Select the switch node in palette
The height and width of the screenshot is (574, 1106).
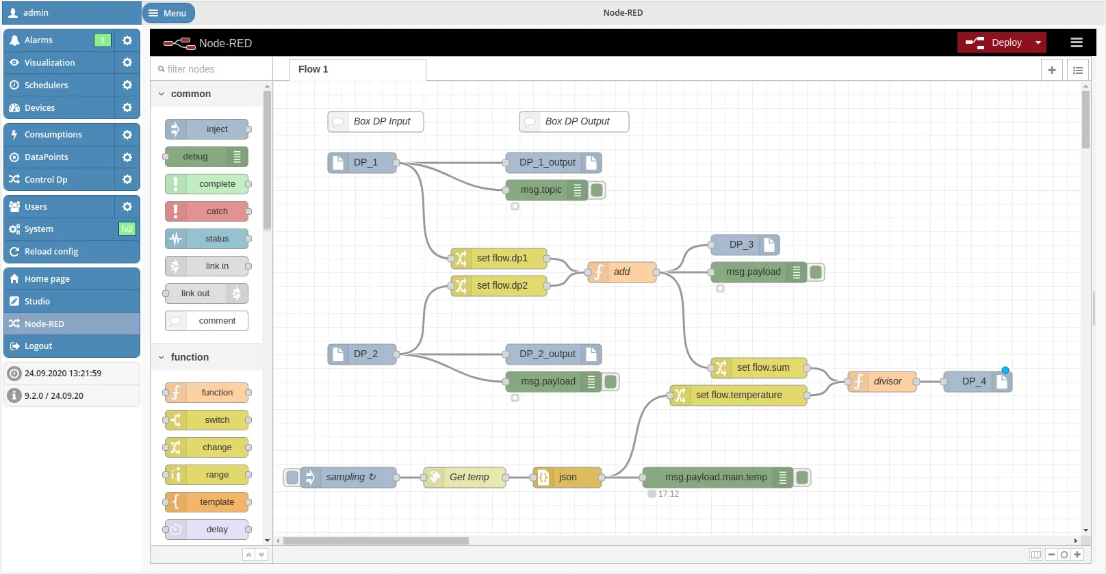(x=207, y=420)
